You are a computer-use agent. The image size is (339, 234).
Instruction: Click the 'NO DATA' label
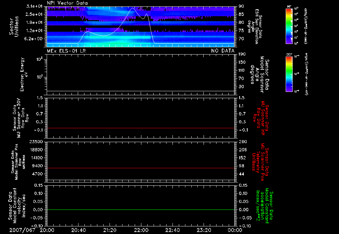pyautogui.click(x=223, y=51)
